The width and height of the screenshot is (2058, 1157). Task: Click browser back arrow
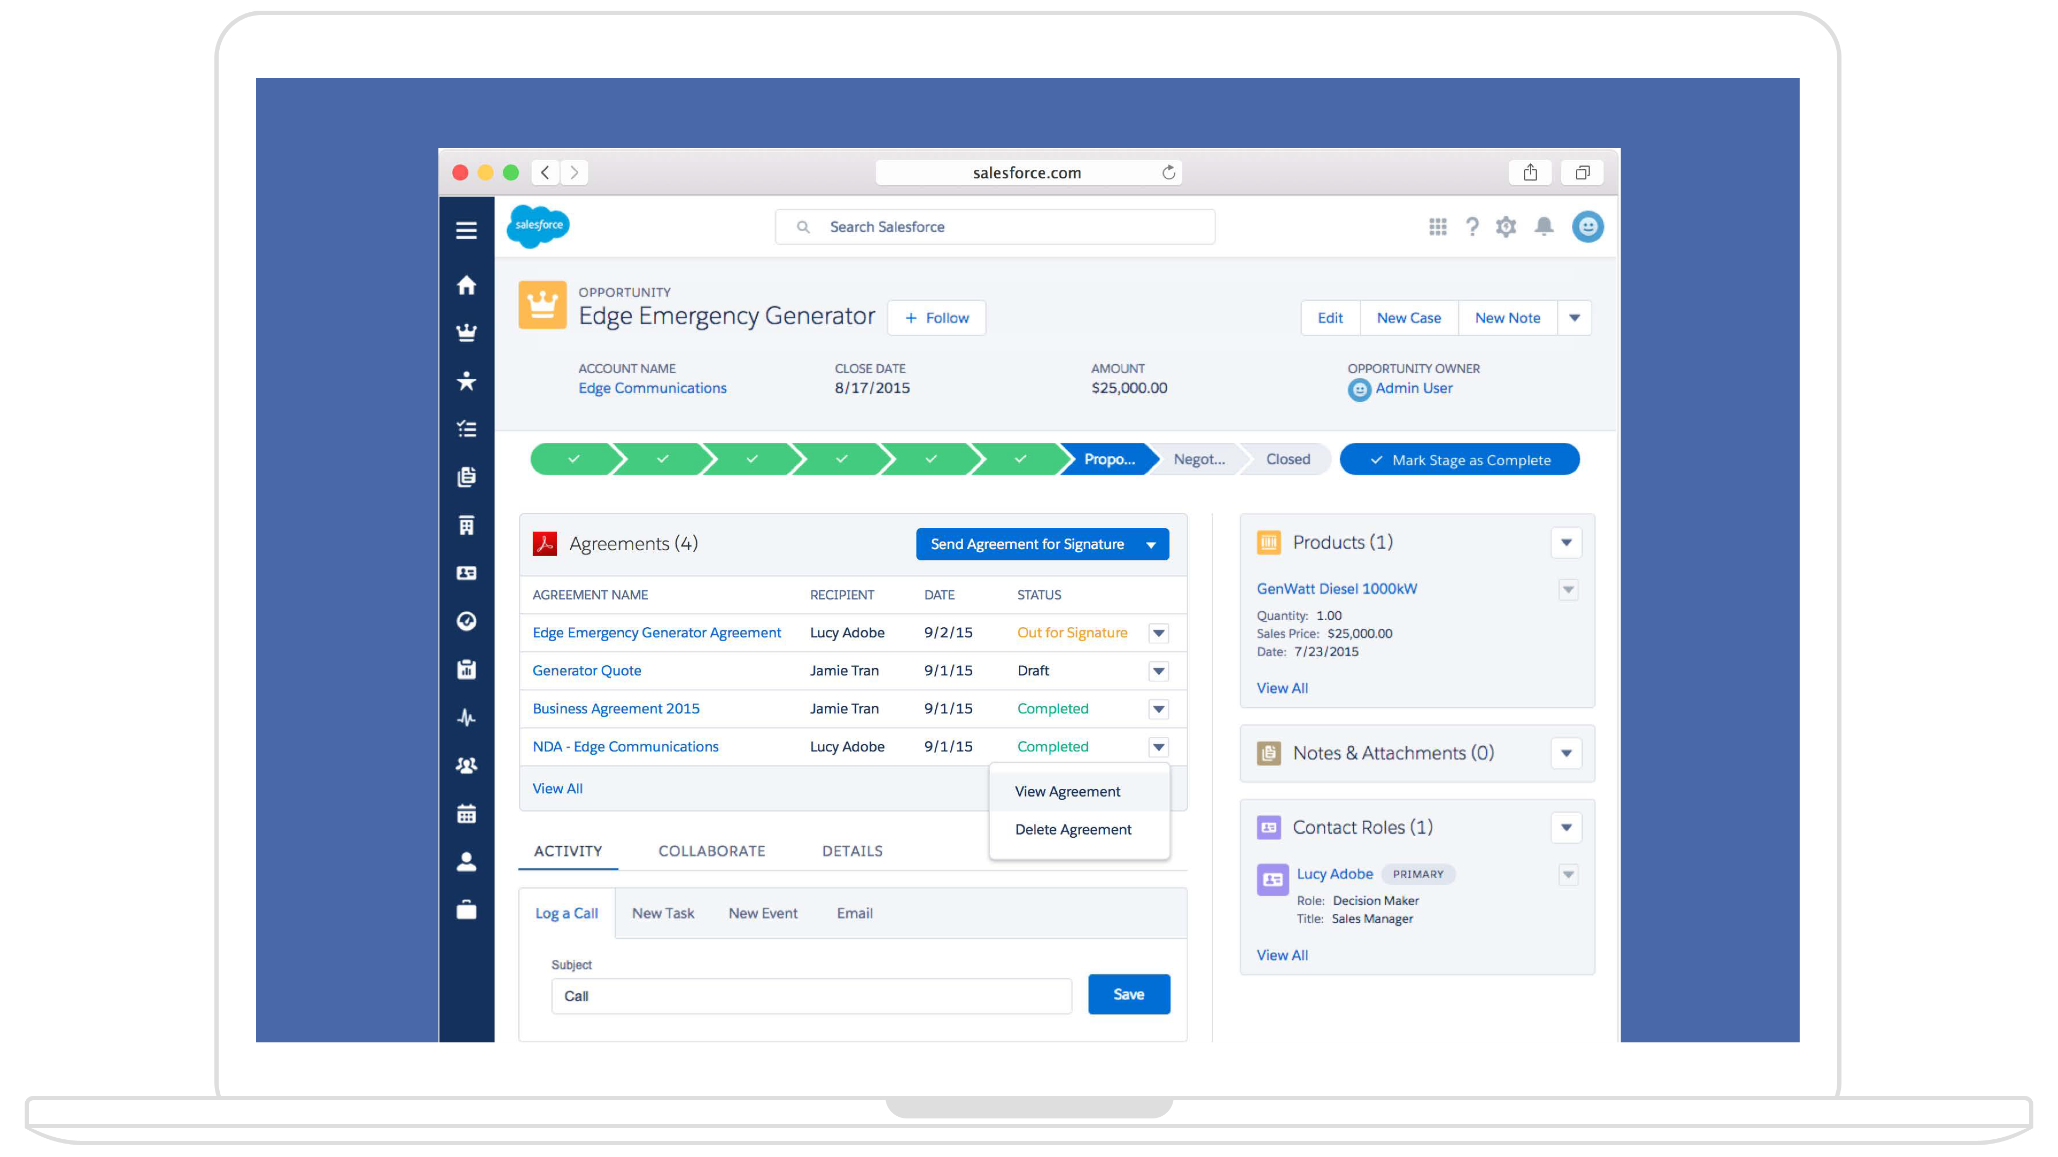pyautogui.click(x=546, y=172)
